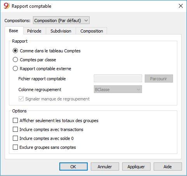Confirm with the OK button
Screen dimensions: 187x176
tap(73, 167)
